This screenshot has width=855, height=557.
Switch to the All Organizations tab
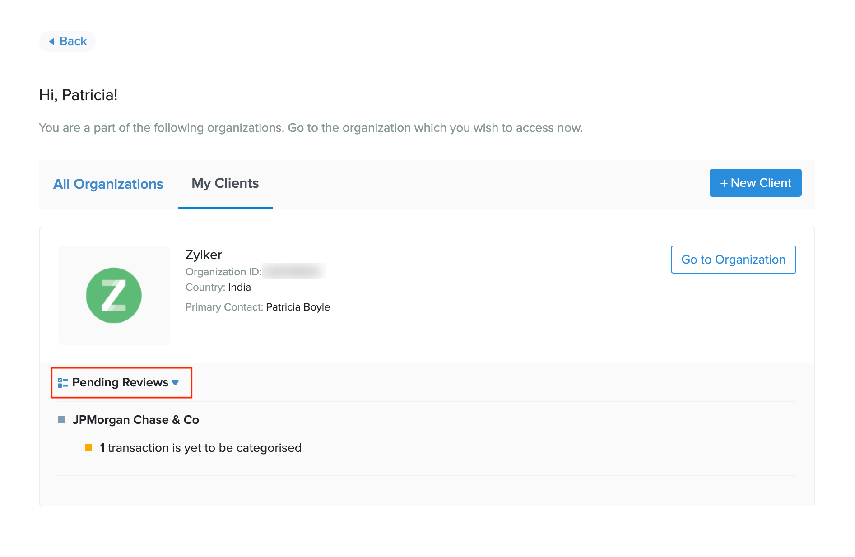point(108,184)
